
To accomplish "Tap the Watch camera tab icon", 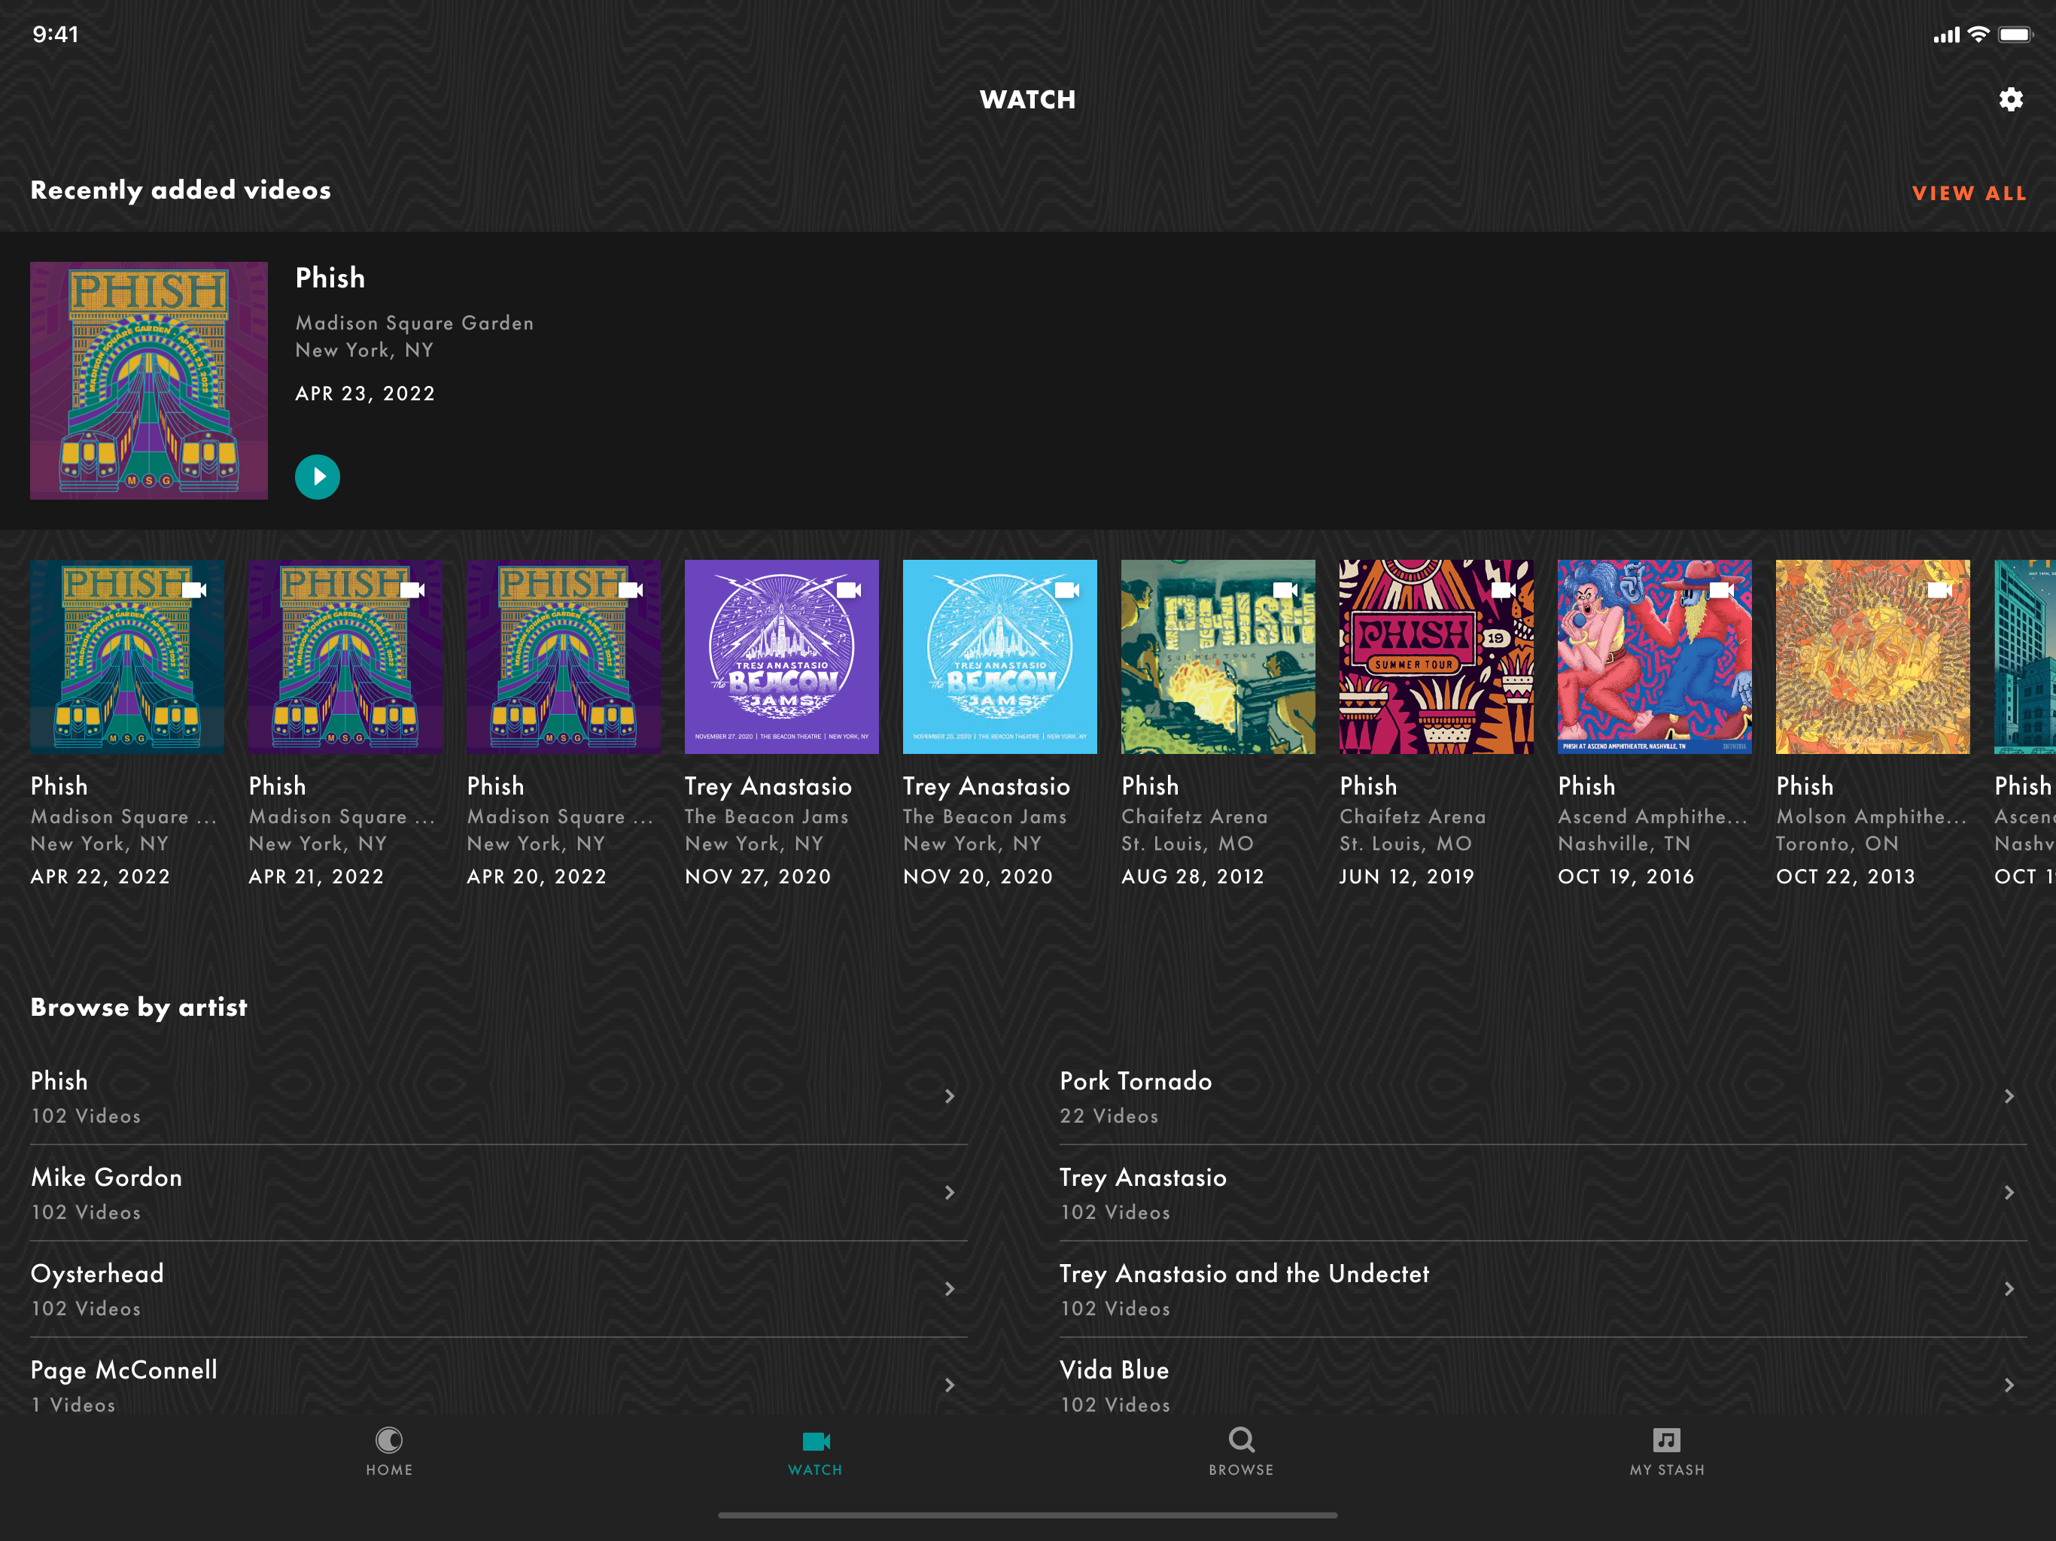I will [815, 1442].
